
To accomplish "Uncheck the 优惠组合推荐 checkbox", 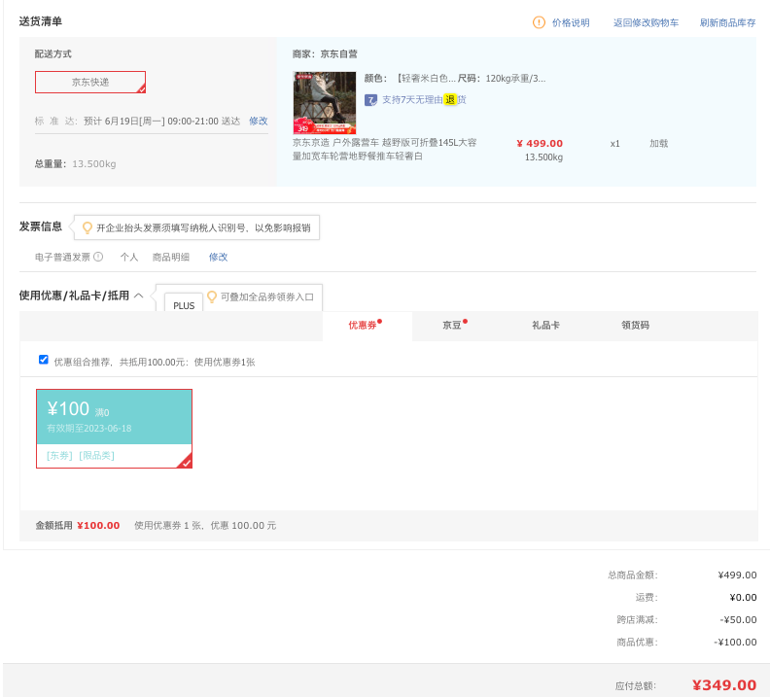I will click(43, 360).
